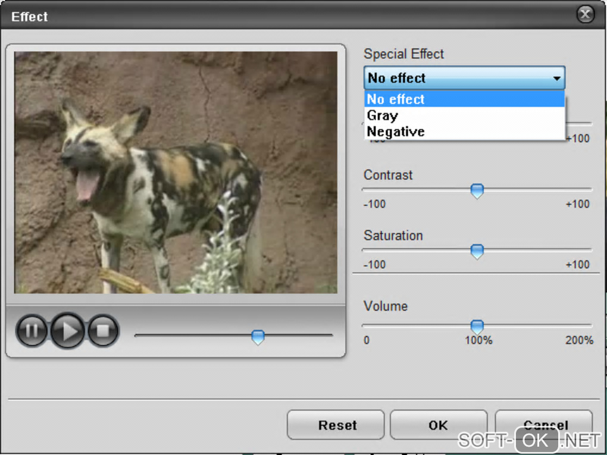Click the Volume slider handle

pos(477,327)
